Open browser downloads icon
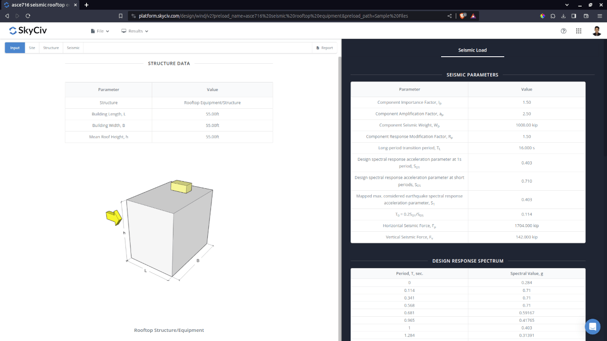 (x=563, y=16)
